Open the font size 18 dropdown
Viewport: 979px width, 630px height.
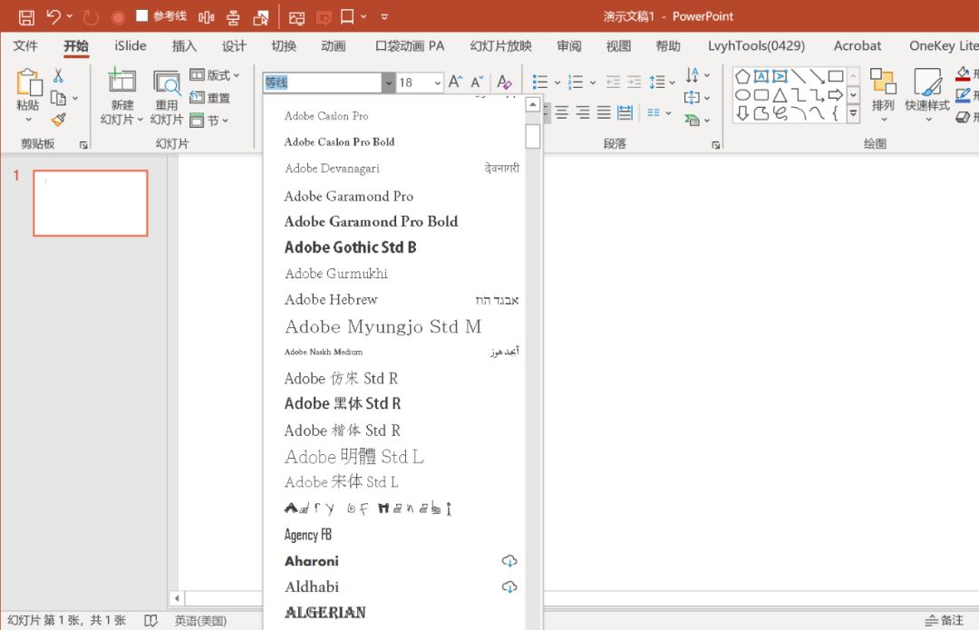pos(437,82)
